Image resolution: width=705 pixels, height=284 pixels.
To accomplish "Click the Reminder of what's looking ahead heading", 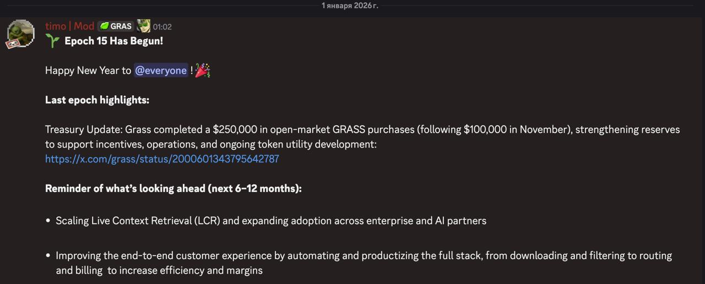I will (173, 189).
